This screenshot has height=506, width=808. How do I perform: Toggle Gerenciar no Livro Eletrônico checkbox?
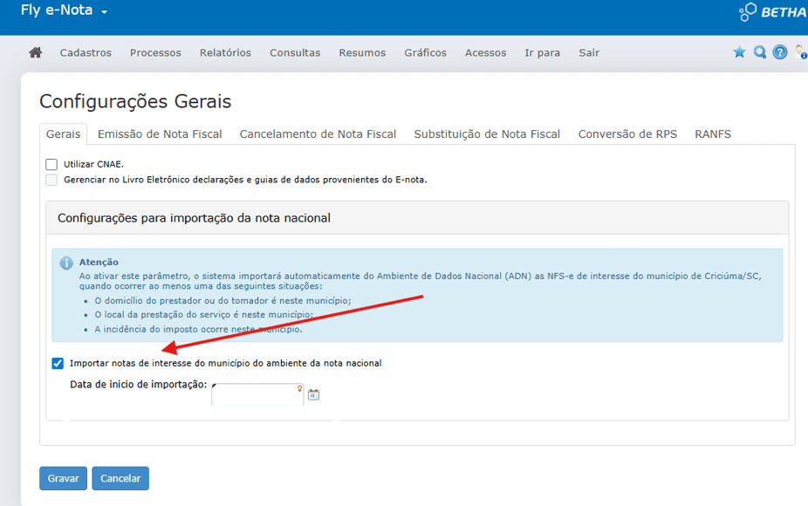(x=51, y=180)
